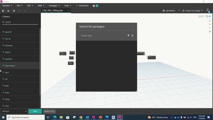Click the library search magnifier icon

click(x=3, y=22)
